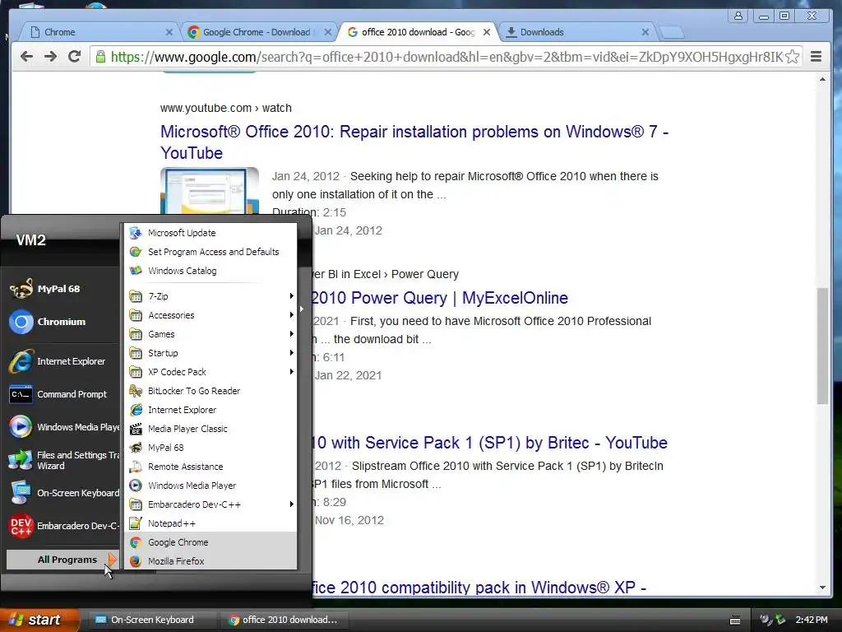Click the Office repair video thumbnail
The image size is (842, 632).
coord(210,191)
